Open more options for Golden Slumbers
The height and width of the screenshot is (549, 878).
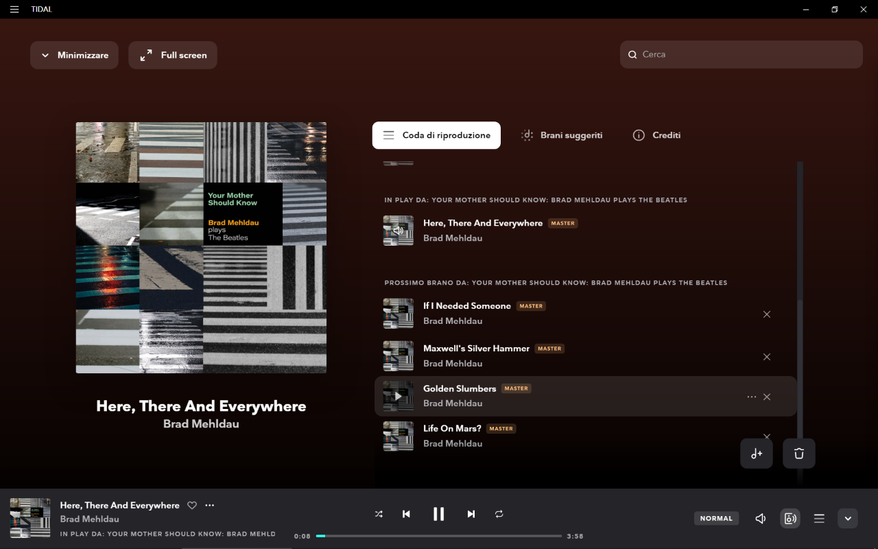[751, 397]
